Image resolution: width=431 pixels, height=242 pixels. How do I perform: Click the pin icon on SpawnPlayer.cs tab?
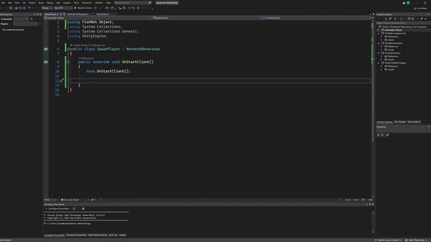pyautogui.click(x=61, y=14)
